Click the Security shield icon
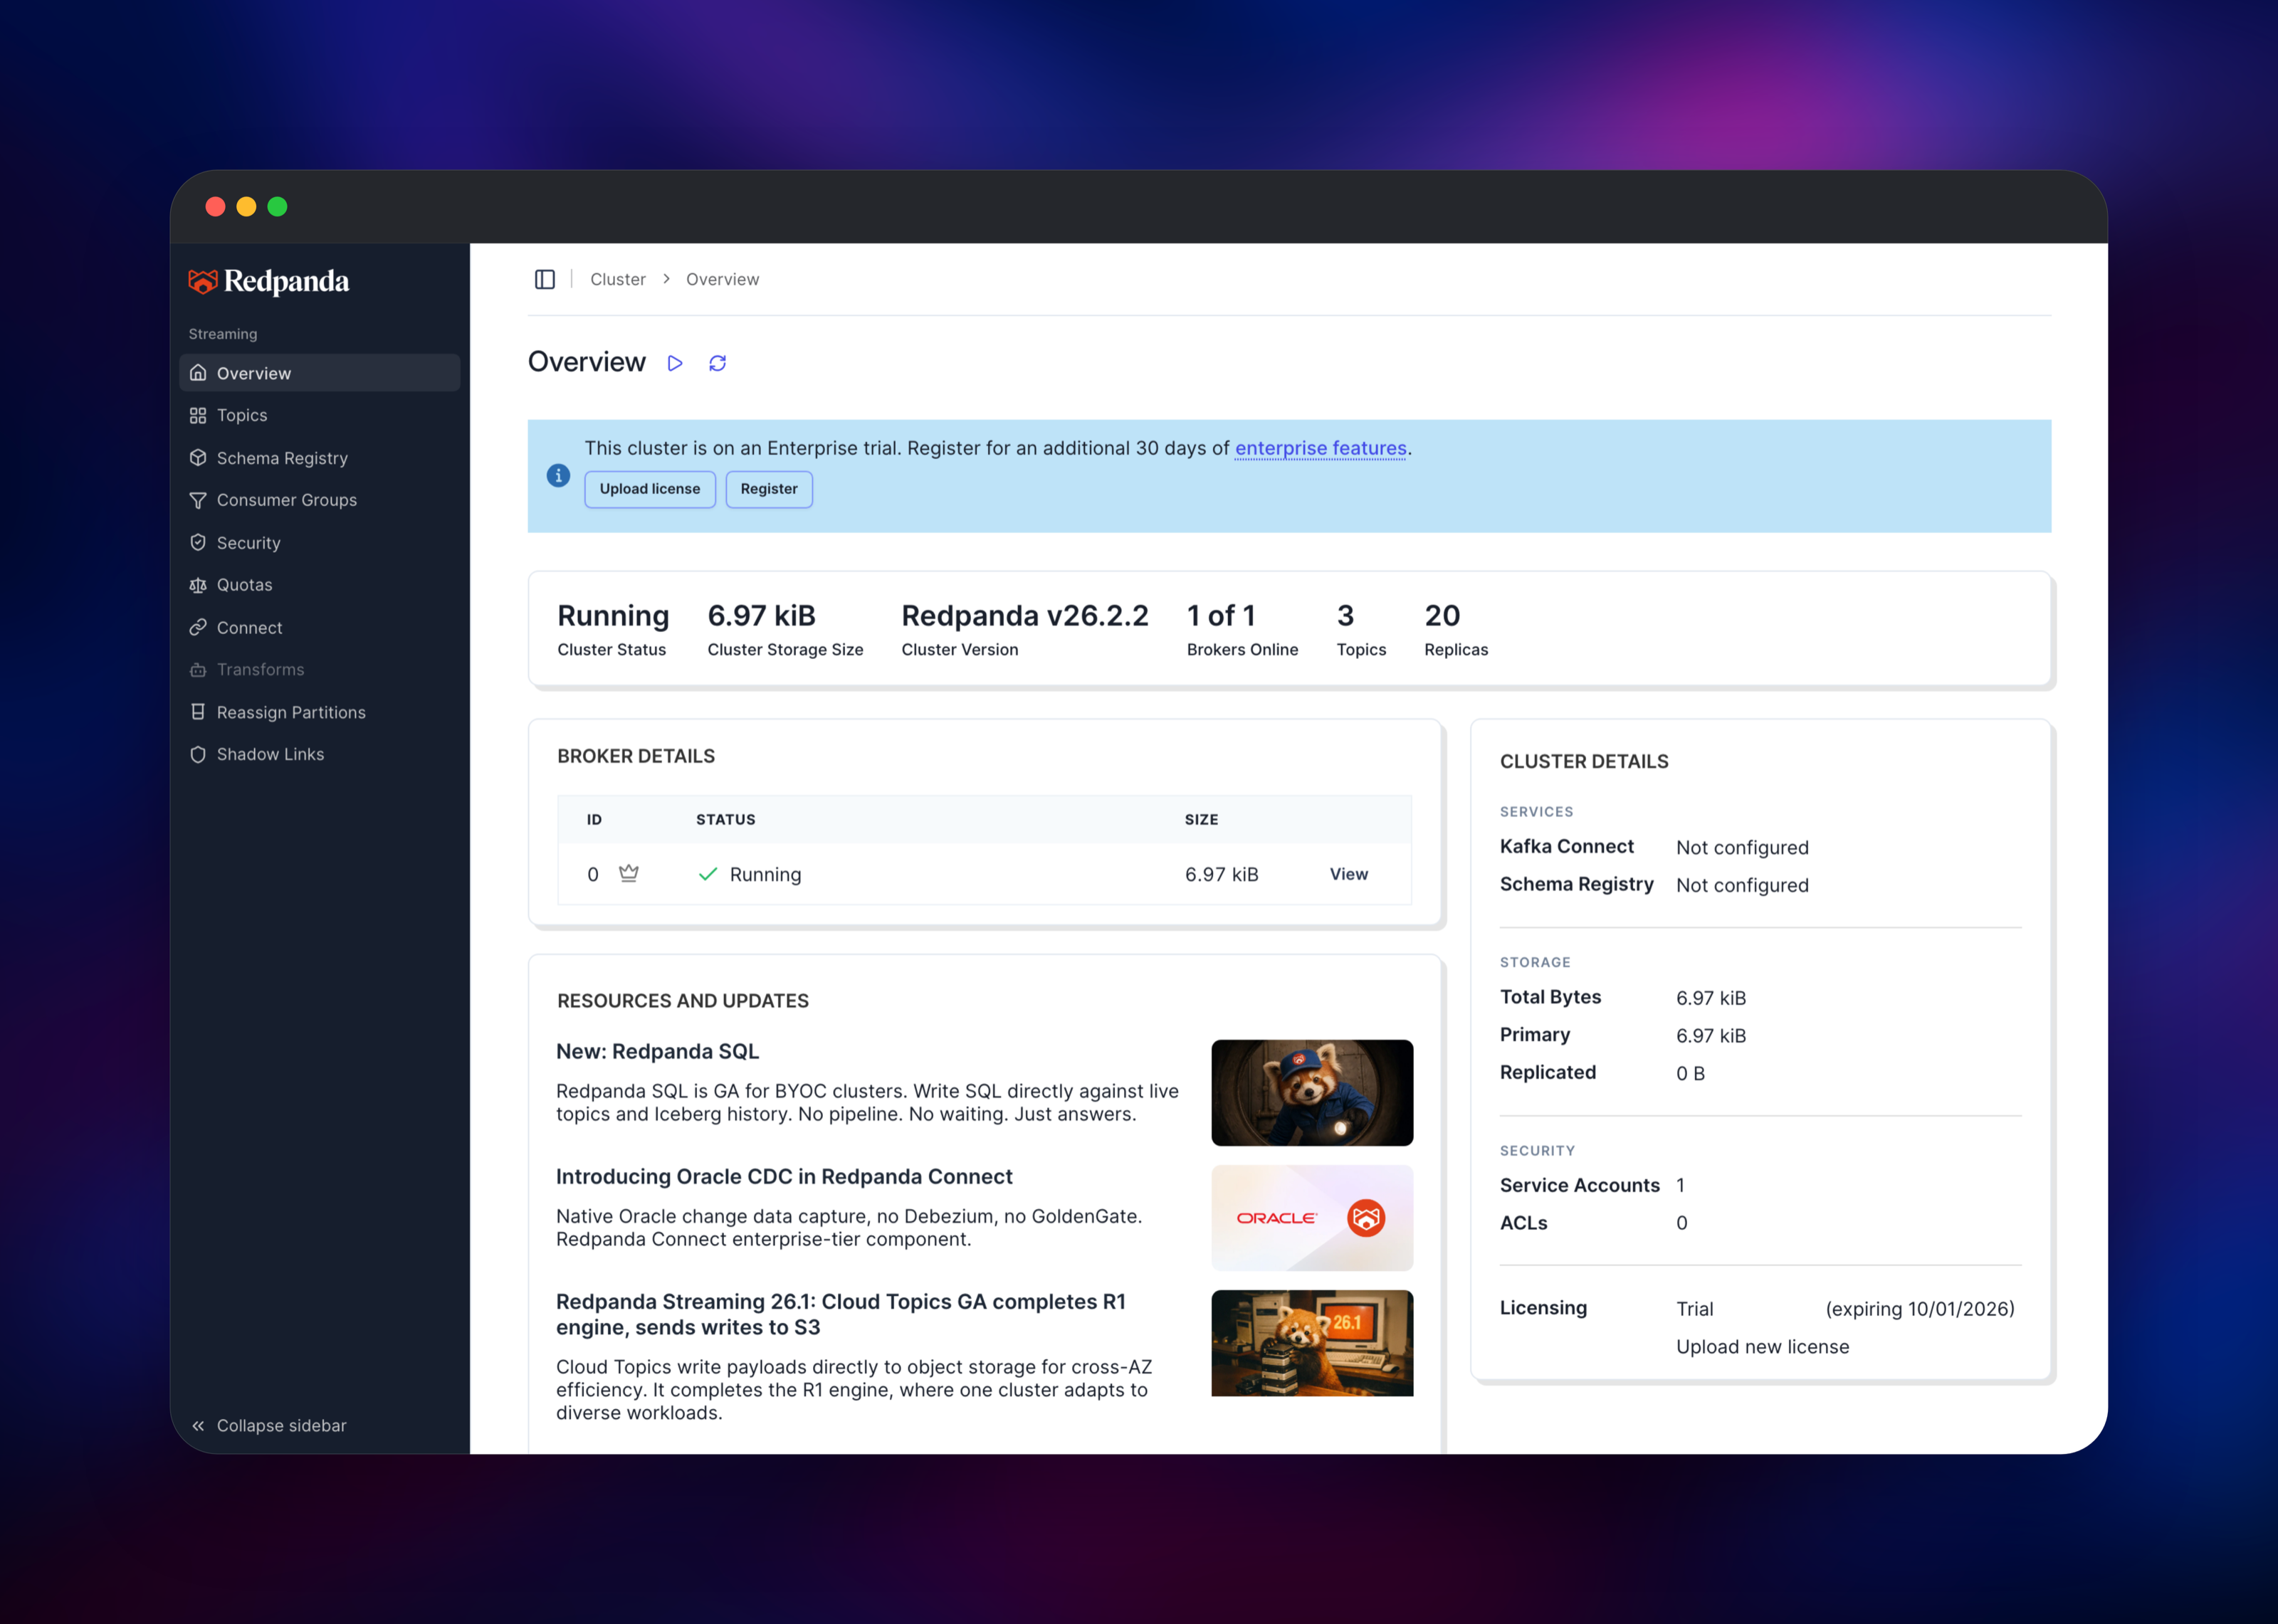The width and height of the screenshot is (2278, 1624). 198,543
